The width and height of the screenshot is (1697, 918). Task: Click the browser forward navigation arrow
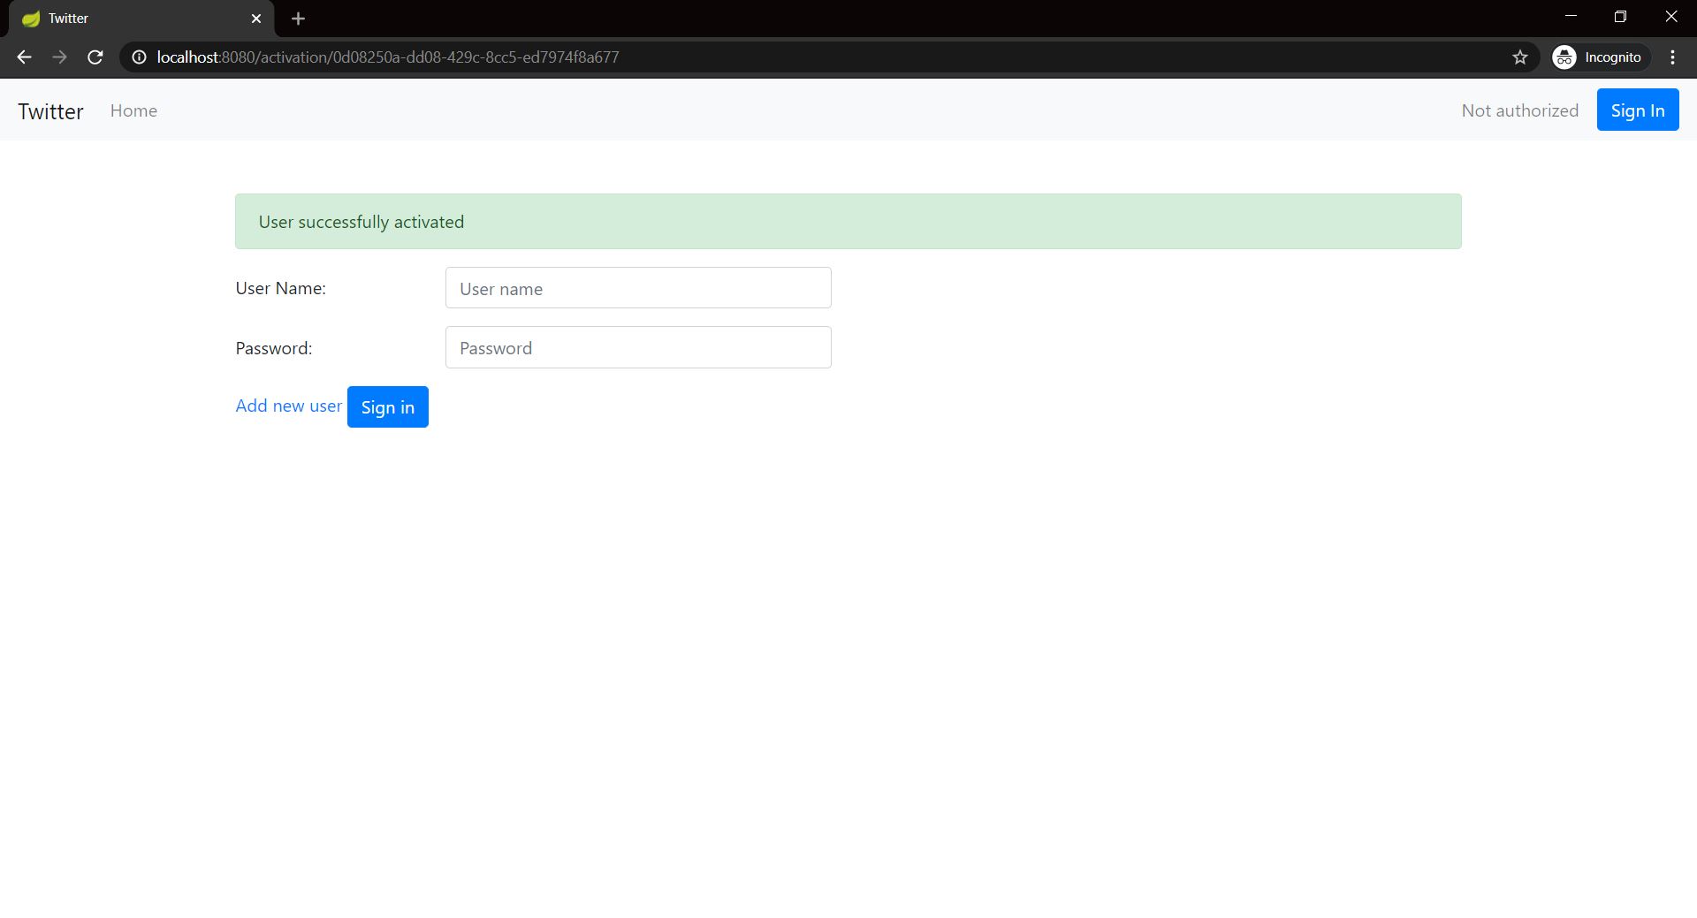coord(59,57)
